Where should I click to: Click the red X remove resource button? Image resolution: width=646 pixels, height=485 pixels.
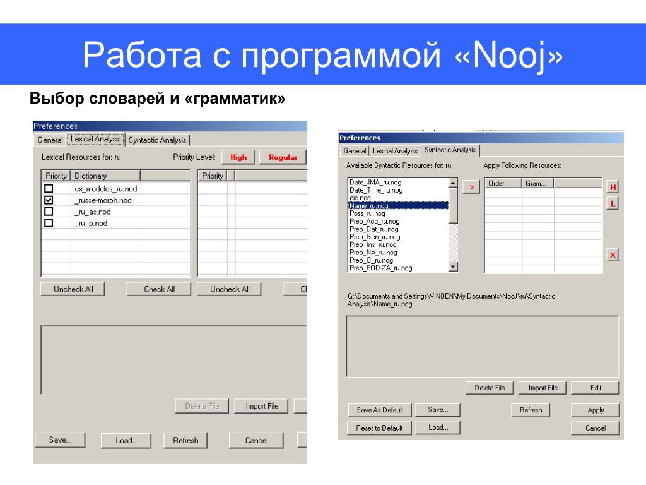(613, 255)
